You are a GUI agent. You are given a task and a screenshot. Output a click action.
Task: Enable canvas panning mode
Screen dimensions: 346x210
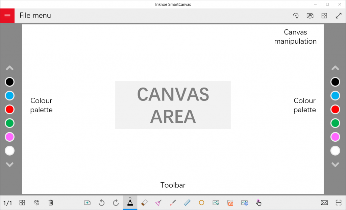(x=310, y=16)
